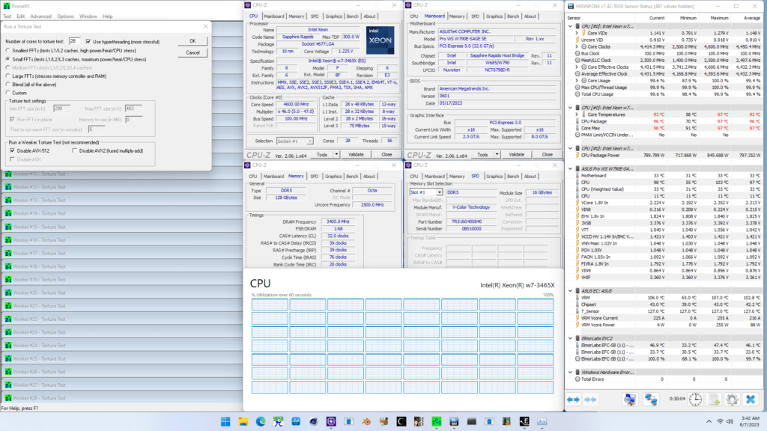Open Windows Start button on taskbar
This screenshot has width=767, height=431.
(x=225, y=421)
